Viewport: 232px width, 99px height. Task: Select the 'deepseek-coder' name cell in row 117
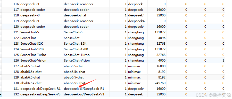pyautogui.click(x=33, y=10)
